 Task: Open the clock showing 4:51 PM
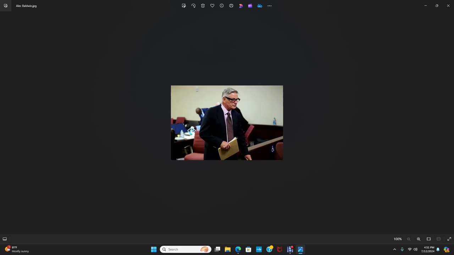(x=428, y=249)
